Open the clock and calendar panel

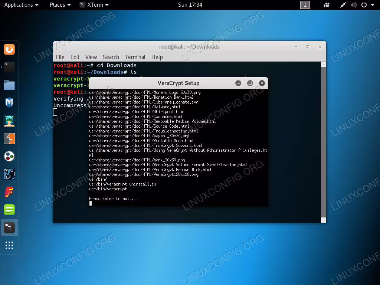pyautogui.click(x=190, y=5)
